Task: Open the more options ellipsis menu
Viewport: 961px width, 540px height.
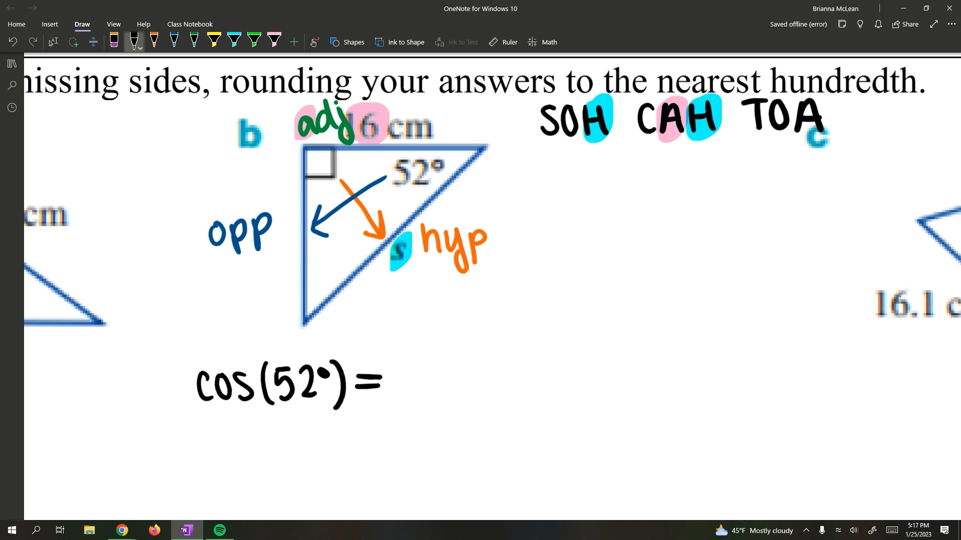Action: [x=951, y=24]
